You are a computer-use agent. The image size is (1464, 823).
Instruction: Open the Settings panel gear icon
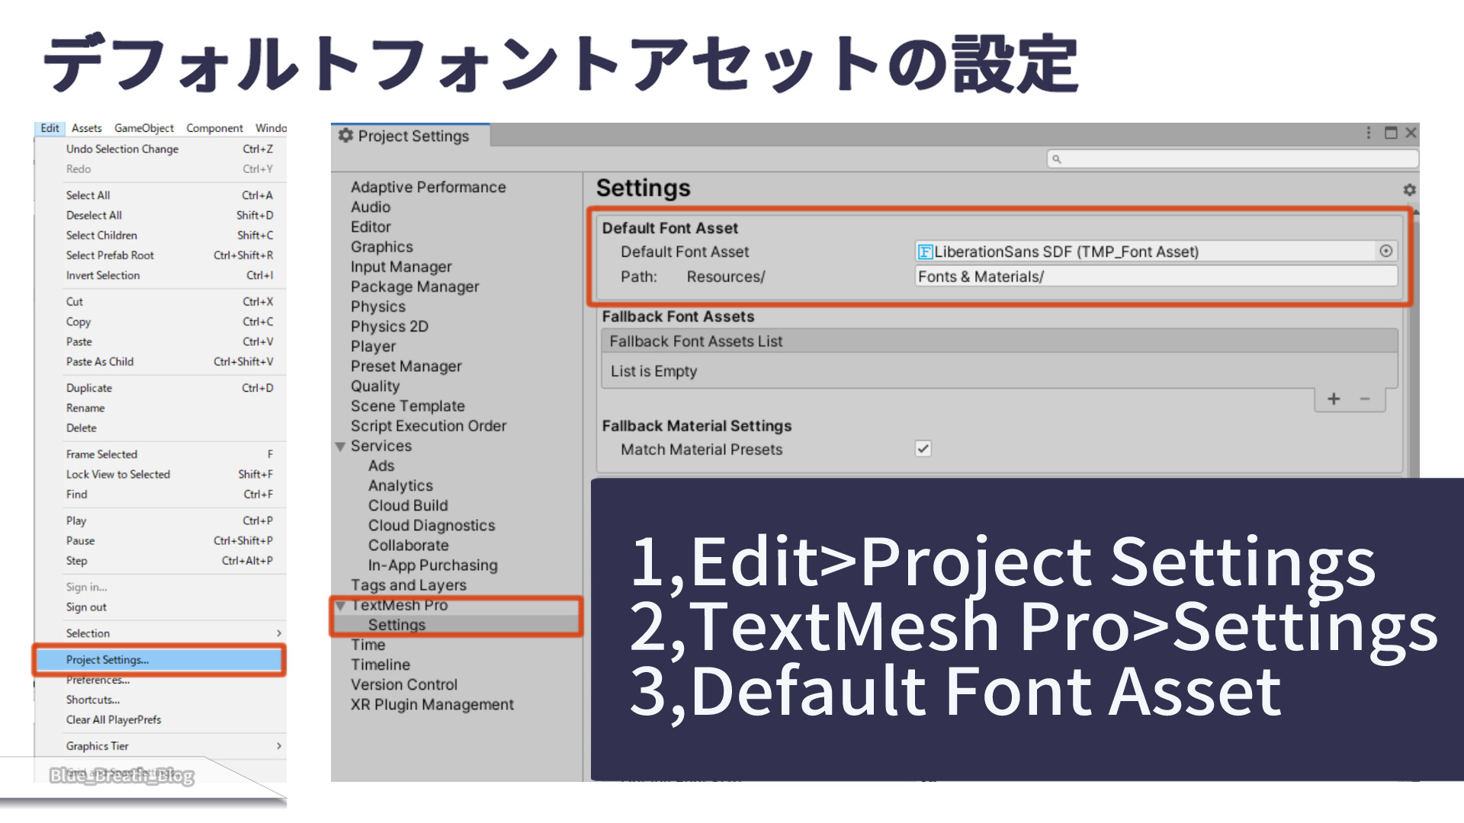tap(1409, 190)
